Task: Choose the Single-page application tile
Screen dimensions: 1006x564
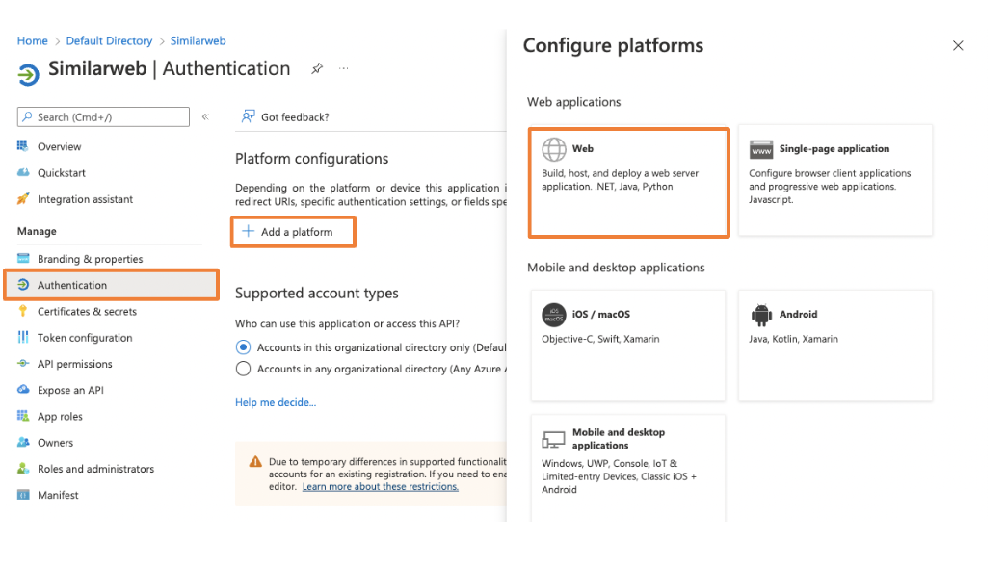Action: pos(834,180)
